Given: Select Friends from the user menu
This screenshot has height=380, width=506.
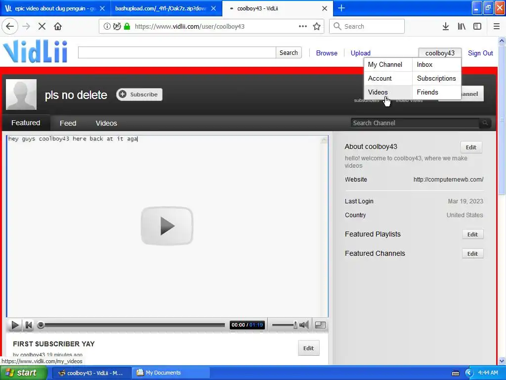Looking at the screenshot, I should coord(436,93).
